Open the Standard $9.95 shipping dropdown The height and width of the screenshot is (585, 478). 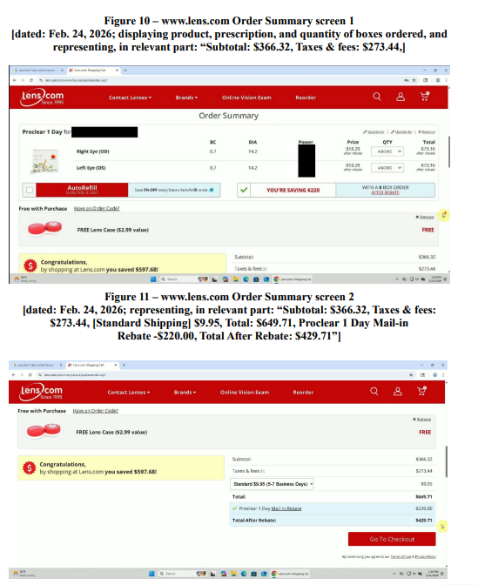tap(272, 484)
